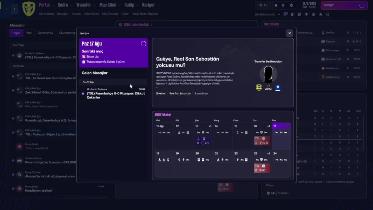Screen dimensions: 373x210
Task: Click the Fenerbahçe club crest logo
Action: coord(29,8)
